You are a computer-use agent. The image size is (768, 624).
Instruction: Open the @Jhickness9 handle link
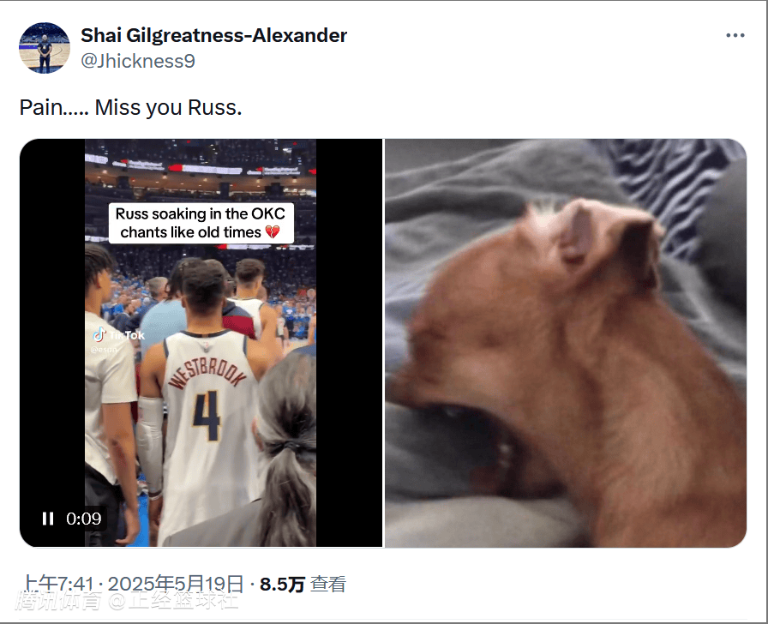138,61
